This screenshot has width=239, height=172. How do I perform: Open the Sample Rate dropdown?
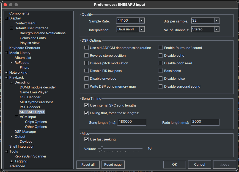tap(142, 21)
